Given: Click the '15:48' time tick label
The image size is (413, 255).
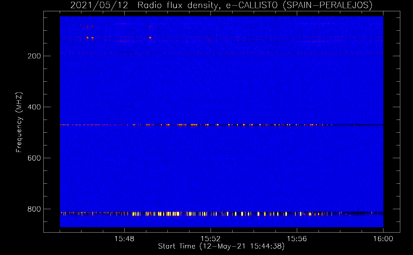Looking at the screenshot, I should (x=124, y=239).
